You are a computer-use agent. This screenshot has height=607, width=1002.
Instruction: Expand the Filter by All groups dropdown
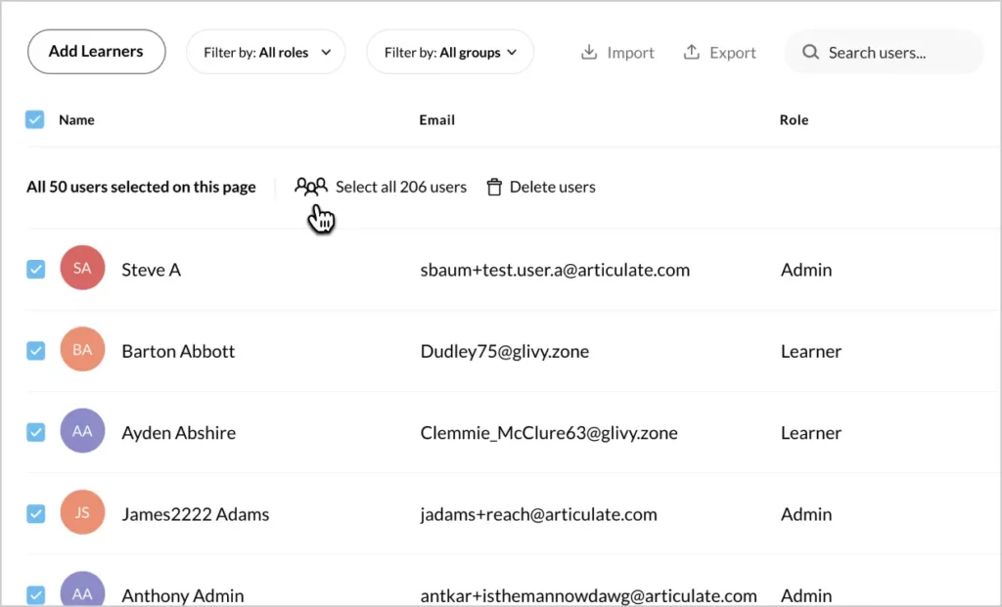click(450, 53)
